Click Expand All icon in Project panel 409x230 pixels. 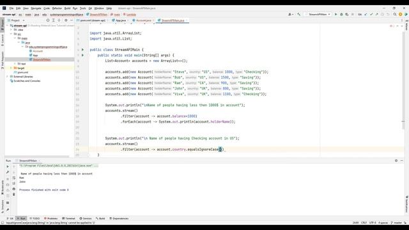pos(54,20)
